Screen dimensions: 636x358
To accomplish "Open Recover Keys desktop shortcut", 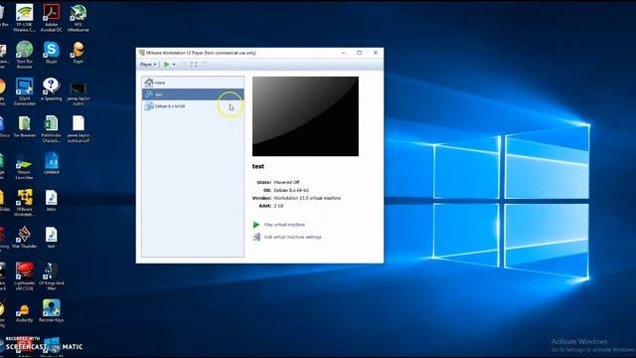I will (x=51, y=311).
